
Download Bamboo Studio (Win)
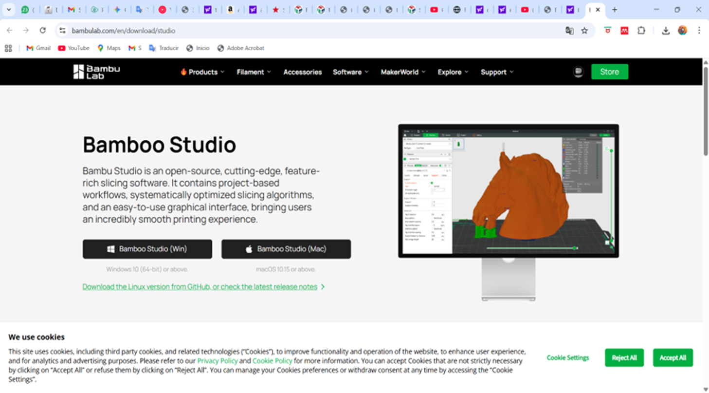(x=147, y=249)
